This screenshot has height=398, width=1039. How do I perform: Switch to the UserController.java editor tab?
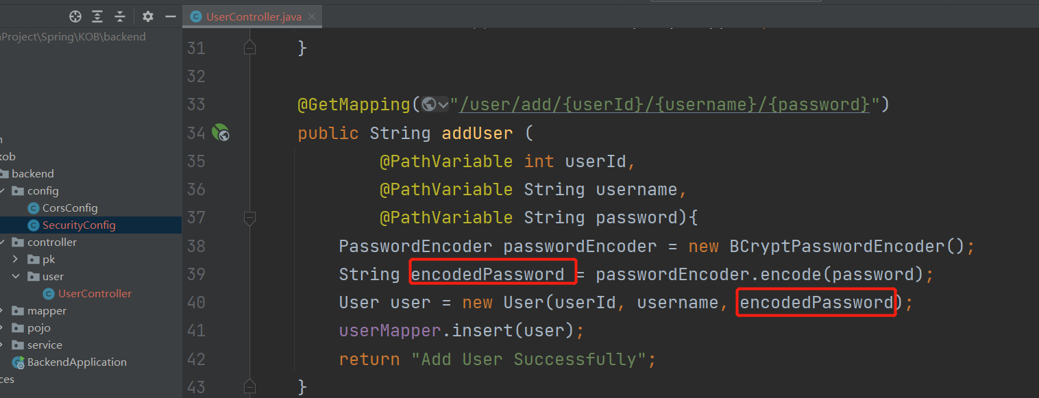pos(245,17)
